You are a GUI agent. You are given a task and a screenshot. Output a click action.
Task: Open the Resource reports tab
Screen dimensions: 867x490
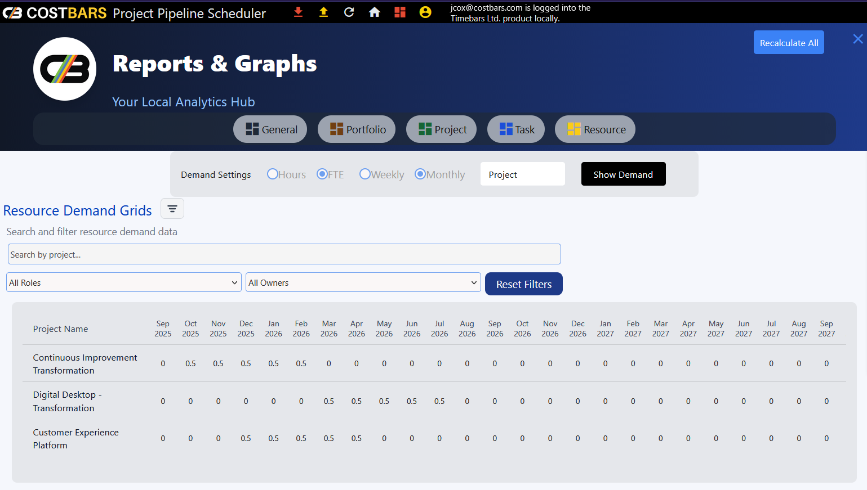coord(595,129)
